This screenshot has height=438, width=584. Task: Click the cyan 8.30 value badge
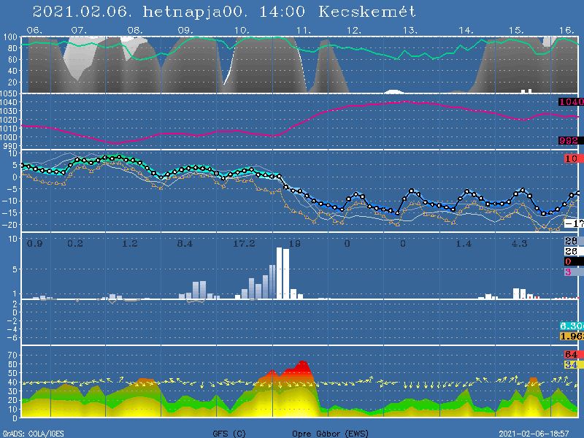coord(571,326)
